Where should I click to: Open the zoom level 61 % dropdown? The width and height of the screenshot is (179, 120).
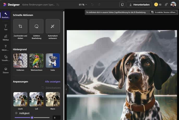83,4
